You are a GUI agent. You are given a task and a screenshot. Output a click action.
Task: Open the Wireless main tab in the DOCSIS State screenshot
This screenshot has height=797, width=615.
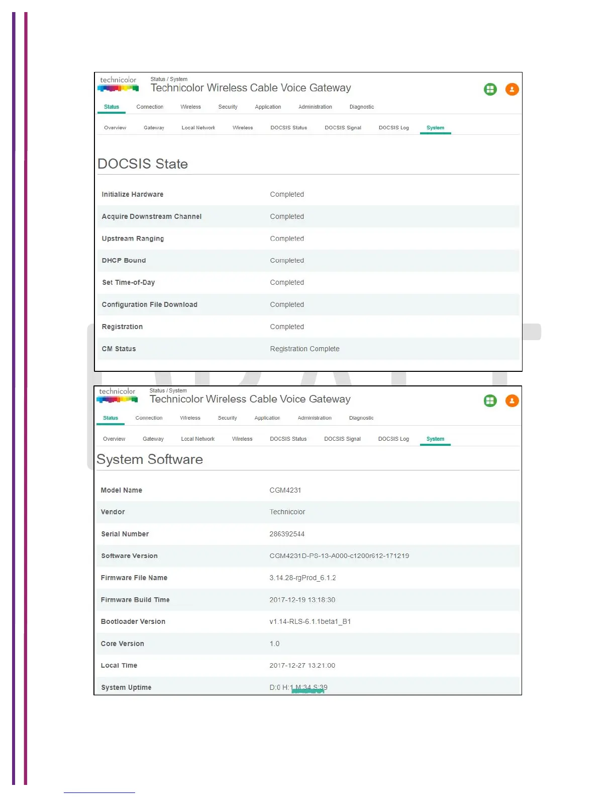click(190, 107)
